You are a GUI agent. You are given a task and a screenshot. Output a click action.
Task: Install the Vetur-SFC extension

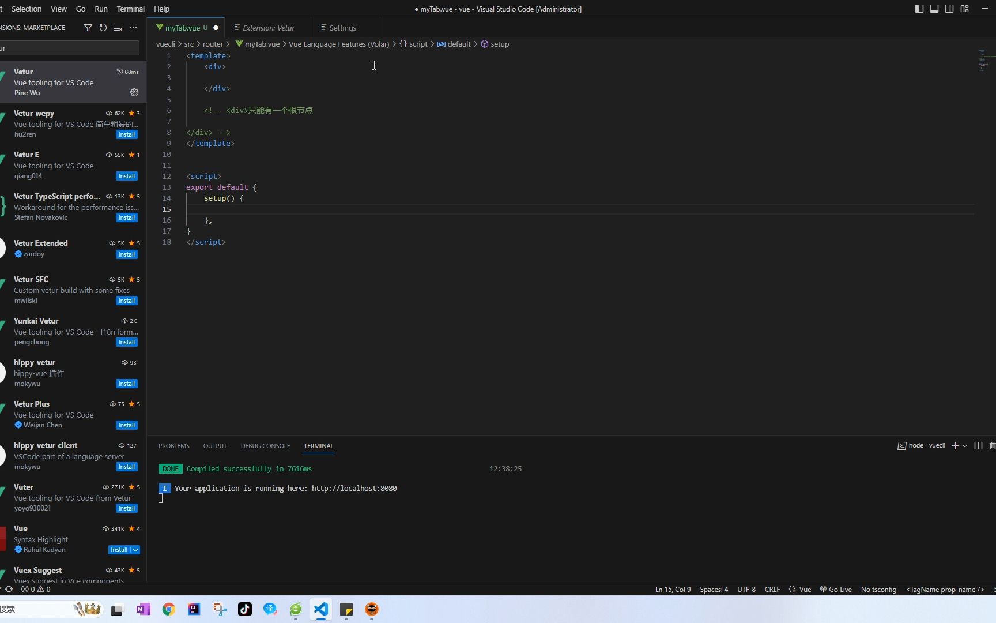pyautogui.click(x=127, y=301)
